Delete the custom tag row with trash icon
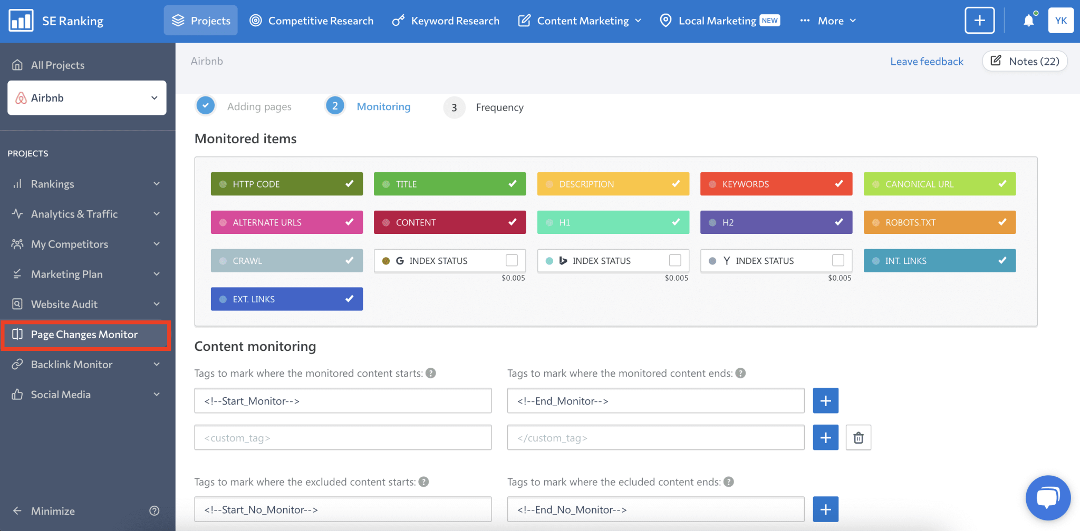 (x=858, y=438)
